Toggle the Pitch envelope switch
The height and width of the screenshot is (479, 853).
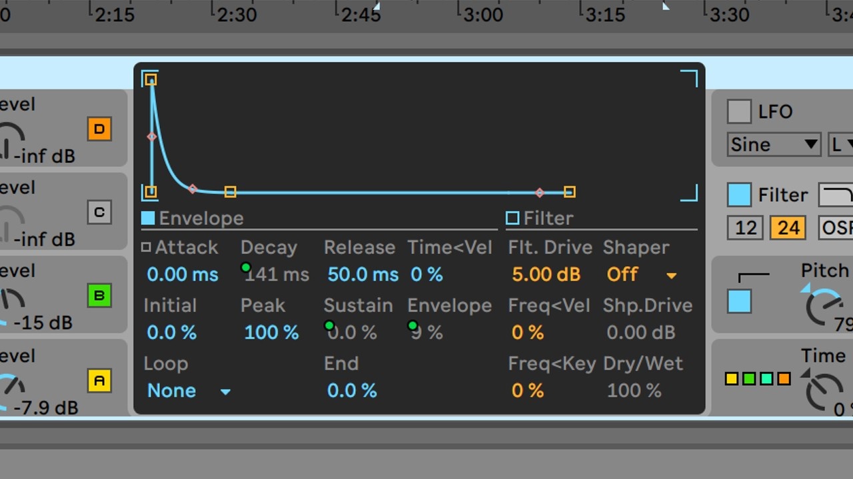(740, 301)
